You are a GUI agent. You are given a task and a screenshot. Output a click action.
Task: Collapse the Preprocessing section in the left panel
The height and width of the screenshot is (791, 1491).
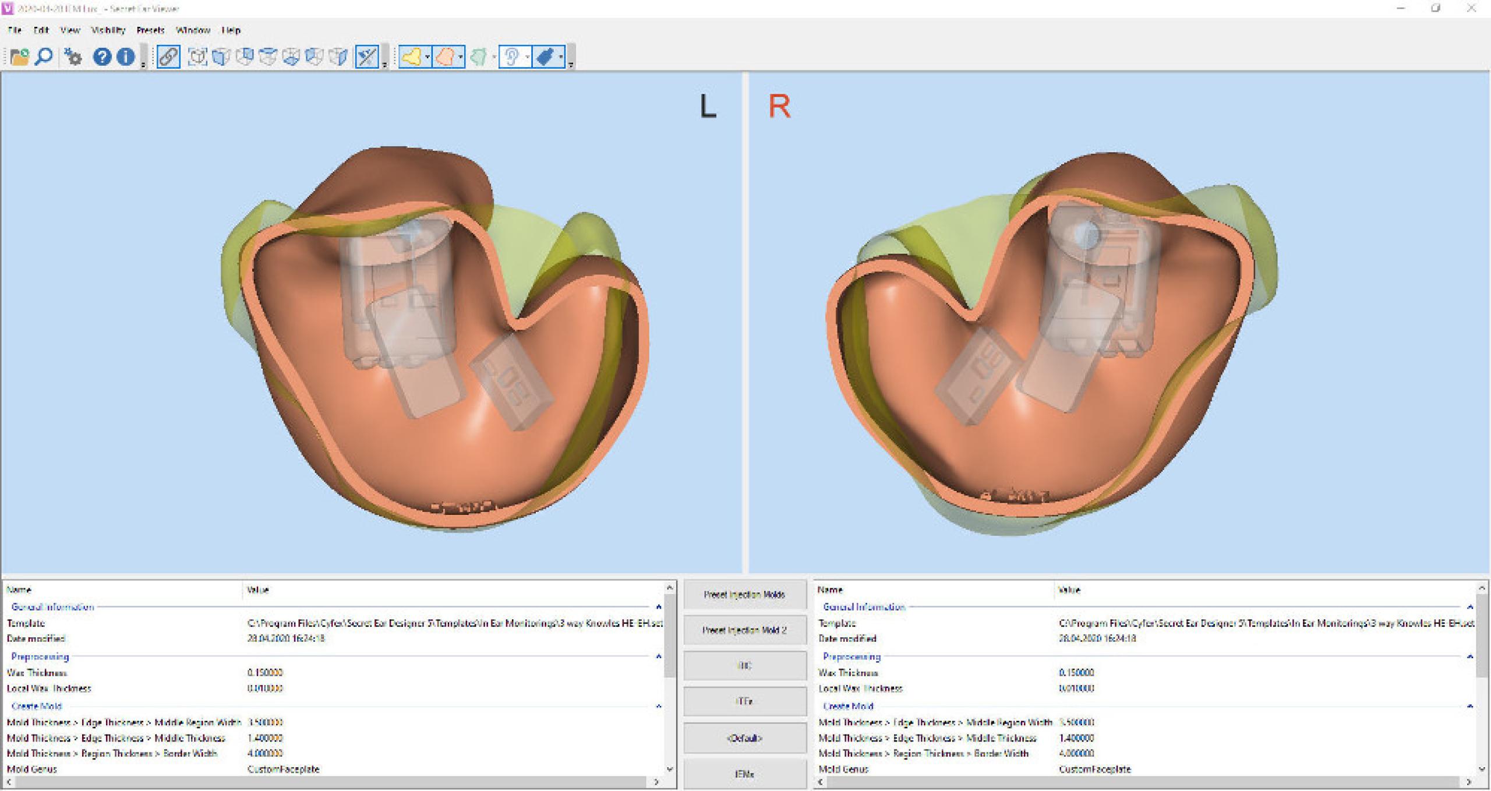[x=658, y=656]
